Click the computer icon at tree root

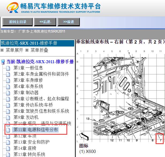click(x=3, y=62)
